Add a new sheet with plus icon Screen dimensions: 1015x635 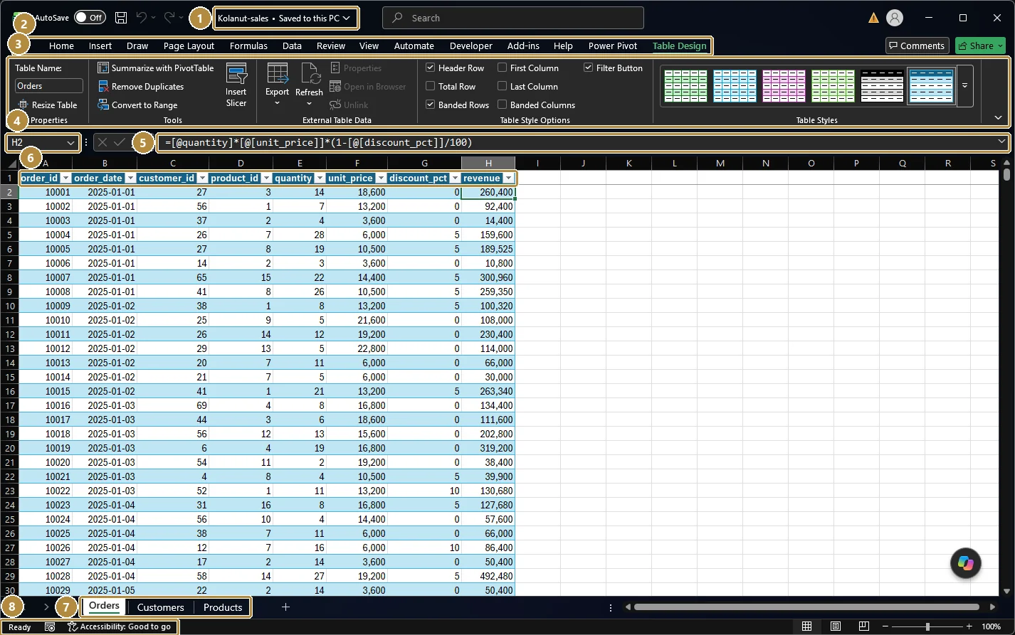285,607
